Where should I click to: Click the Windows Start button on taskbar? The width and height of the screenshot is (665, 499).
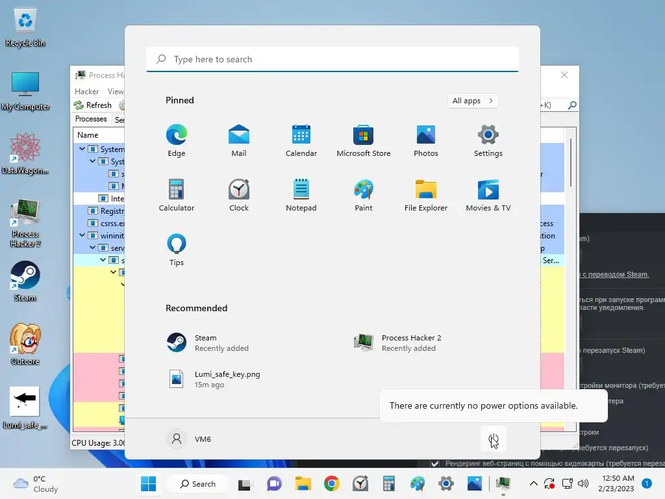(x=149, y=483)
